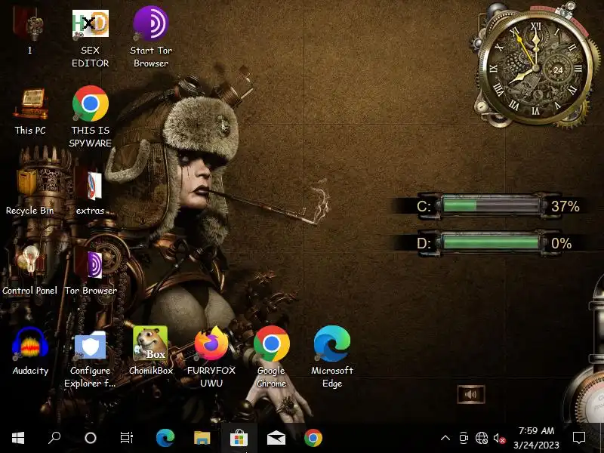This screenshot has height=453, width=604.
Task: Open the Microsoft Store taskbar icon
Action: point(239,438)
